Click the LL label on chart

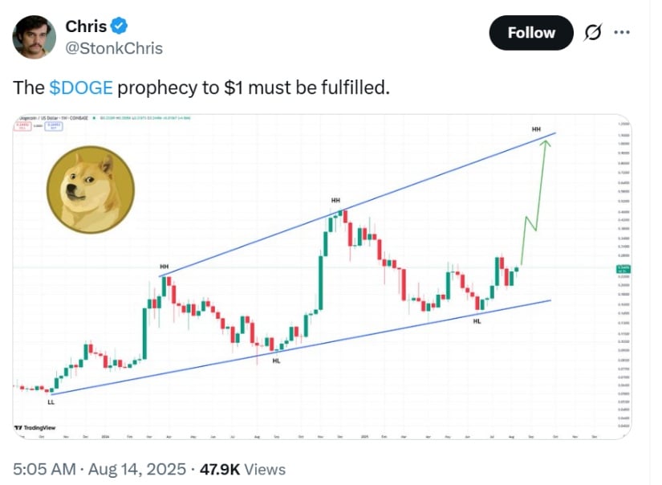(x=51, y=401)
